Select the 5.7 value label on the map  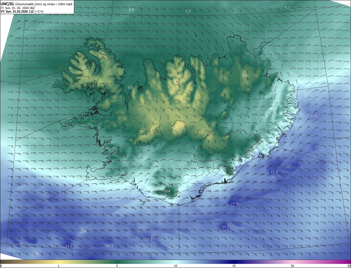point(287,8)
